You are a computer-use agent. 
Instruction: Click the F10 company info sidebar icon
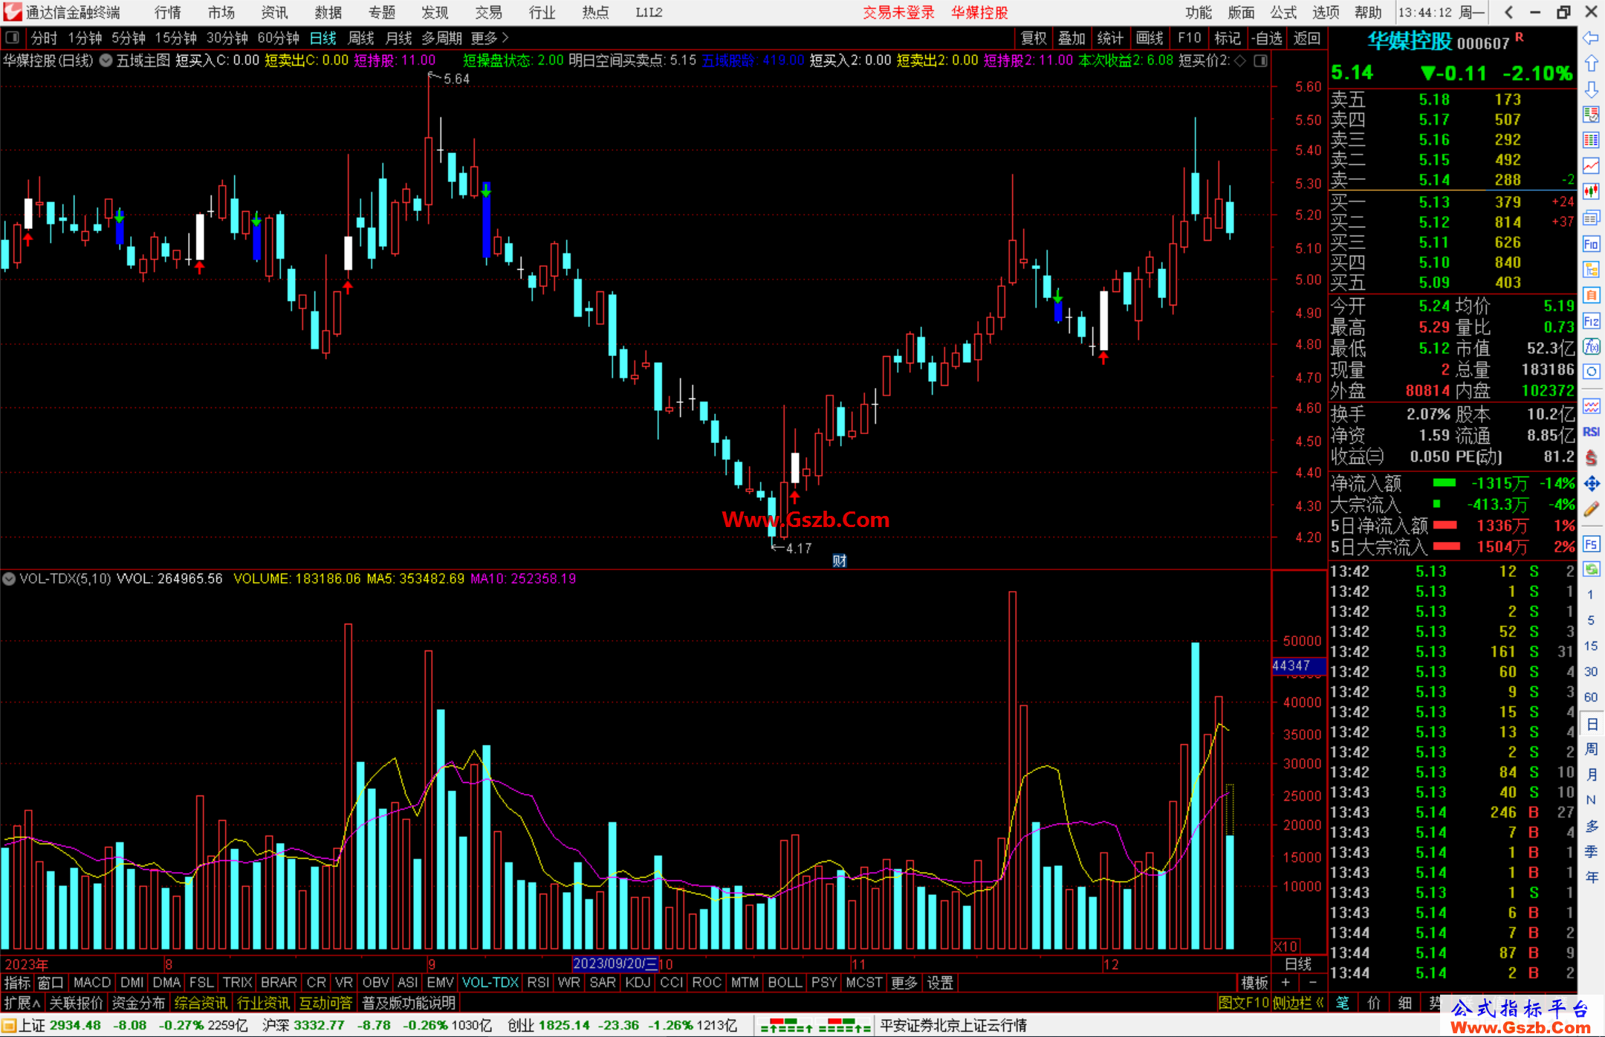point(1591,244)
